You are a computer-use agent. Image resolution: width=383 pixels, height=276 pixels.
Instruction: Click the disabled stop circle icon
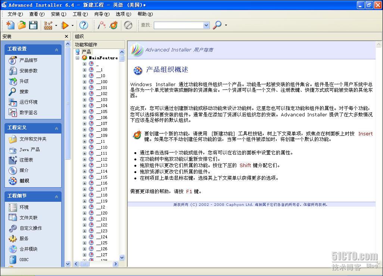128,25
